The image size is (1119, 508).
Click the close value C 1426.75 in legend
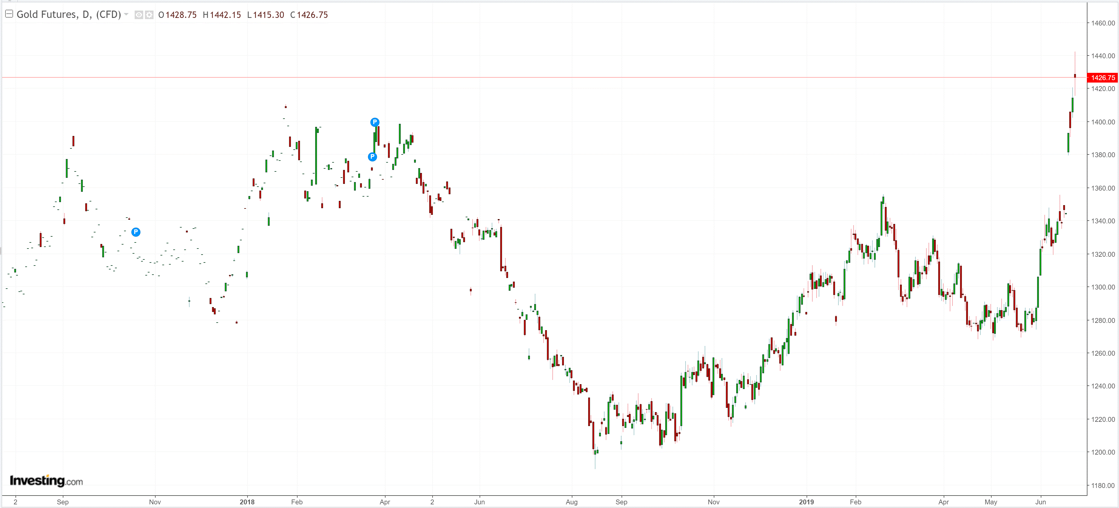309,15
